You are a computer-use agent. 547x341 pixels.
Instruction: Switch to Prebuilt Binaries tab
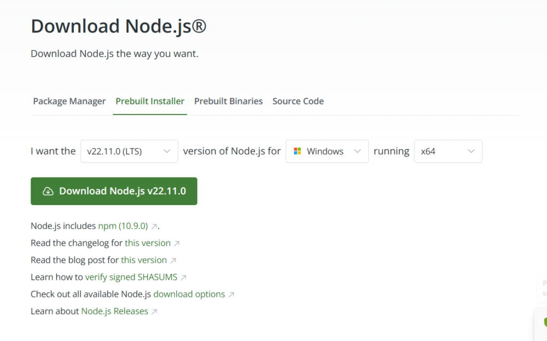tap(229, 101)
